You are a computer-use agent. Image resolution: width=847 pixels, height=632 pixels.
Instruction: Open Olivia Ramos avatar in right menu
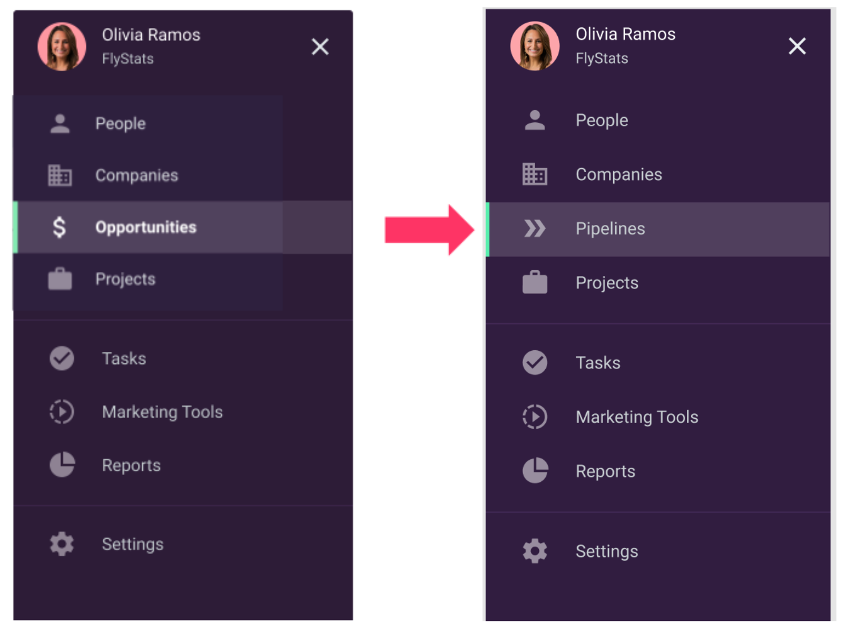click(x=535, y=46)
